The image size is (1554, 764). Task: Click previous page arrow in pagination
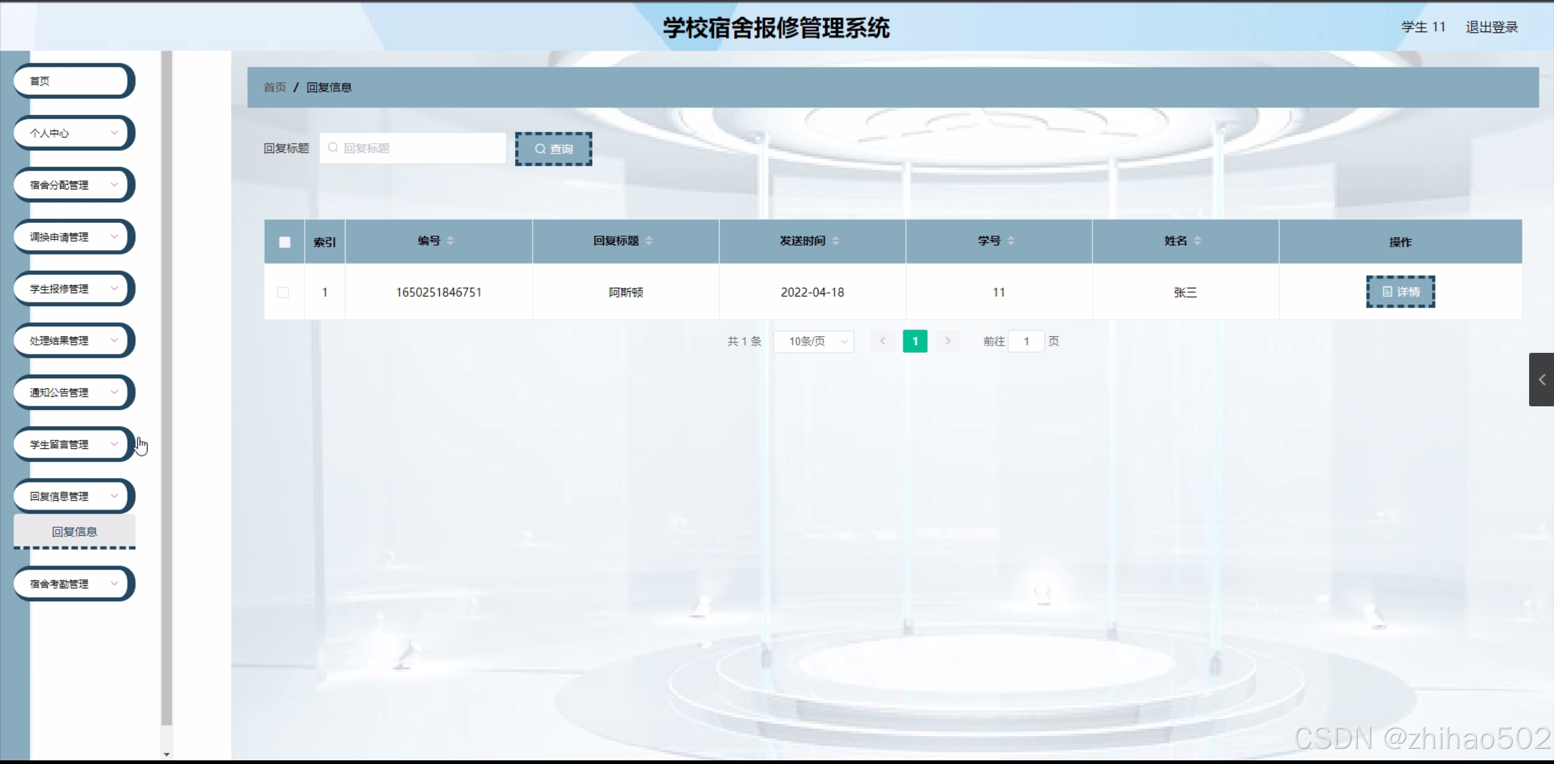(x=882, y=341)
